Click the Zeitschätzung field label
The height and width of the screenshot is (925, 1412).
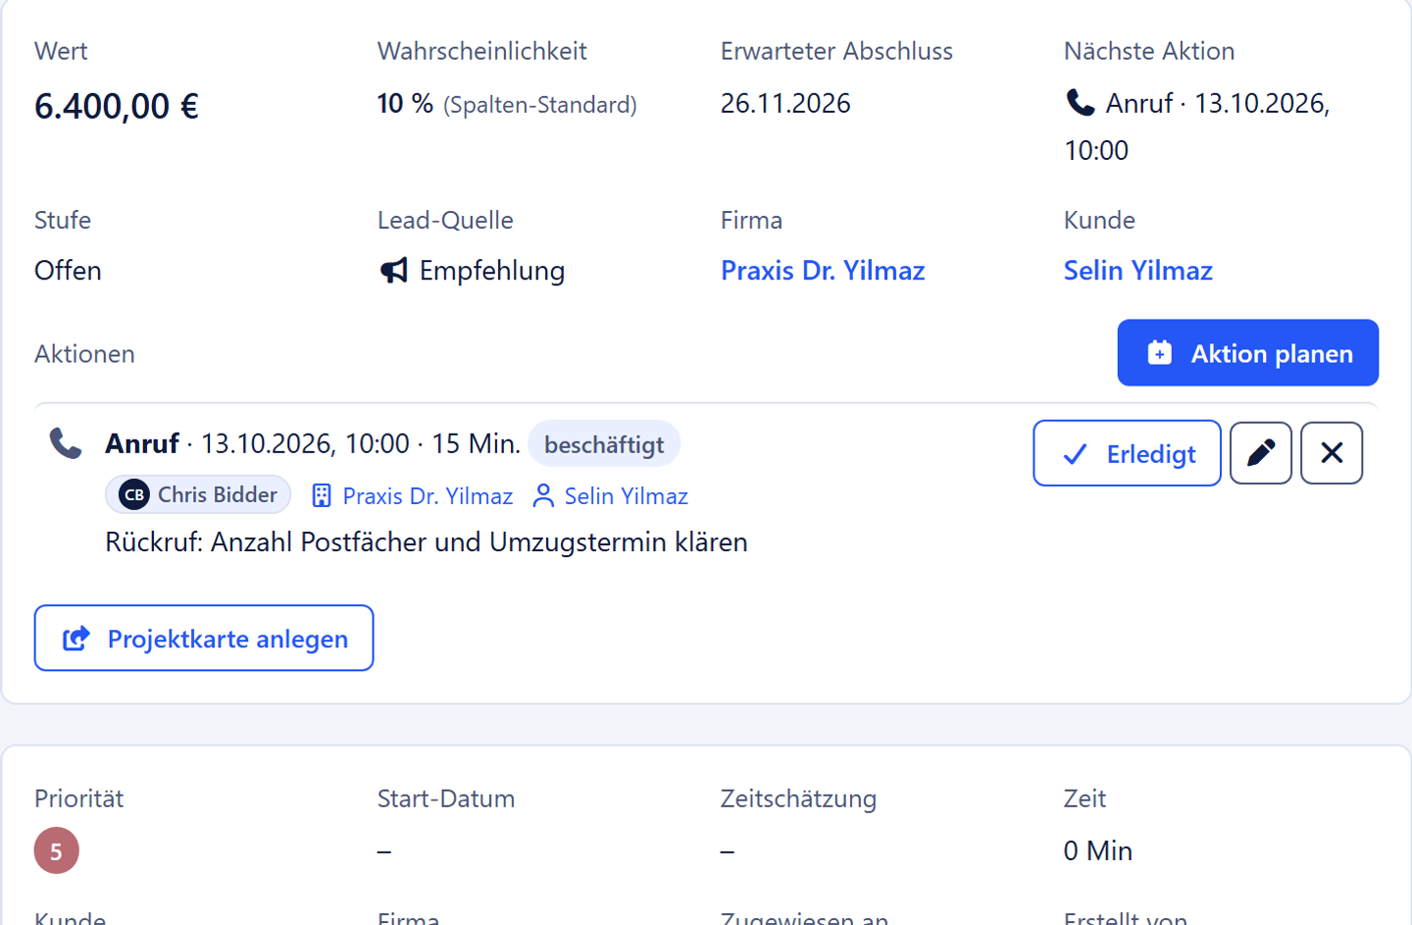tap(798, 798)
